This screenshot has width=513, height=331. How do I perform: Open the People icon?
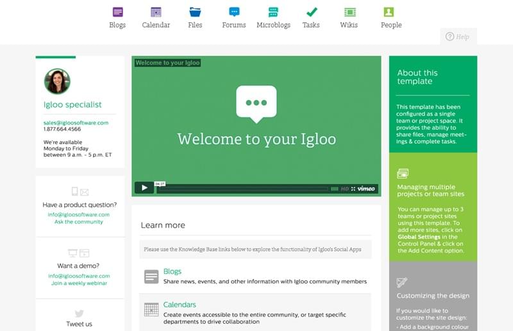click(389, 12)
